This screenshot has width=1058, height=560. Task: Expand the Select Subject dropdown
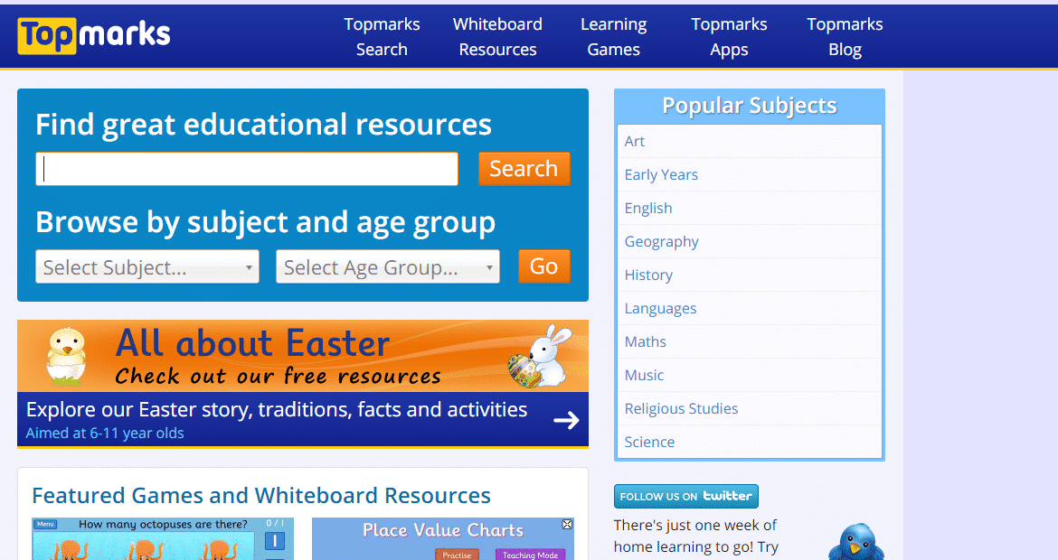(147, 266)
